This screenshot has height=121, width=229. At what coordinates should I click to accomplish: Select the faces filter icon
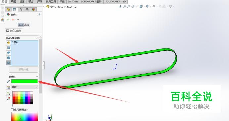(x=9, y=48)
